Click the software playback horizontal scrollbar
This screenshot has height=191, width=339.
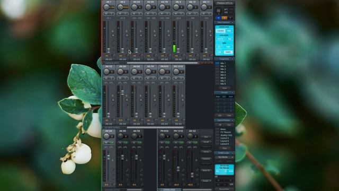click(x=155, y=127)
